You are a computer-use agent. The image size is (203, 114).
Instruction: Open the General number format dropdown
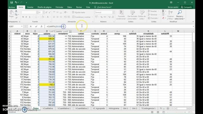click(x=113, y=12)
